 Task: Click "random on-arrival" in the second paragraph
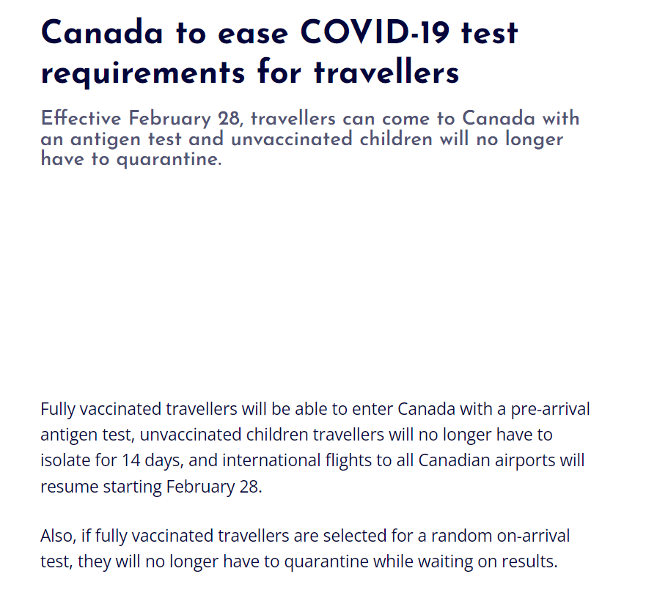(500, 536)
